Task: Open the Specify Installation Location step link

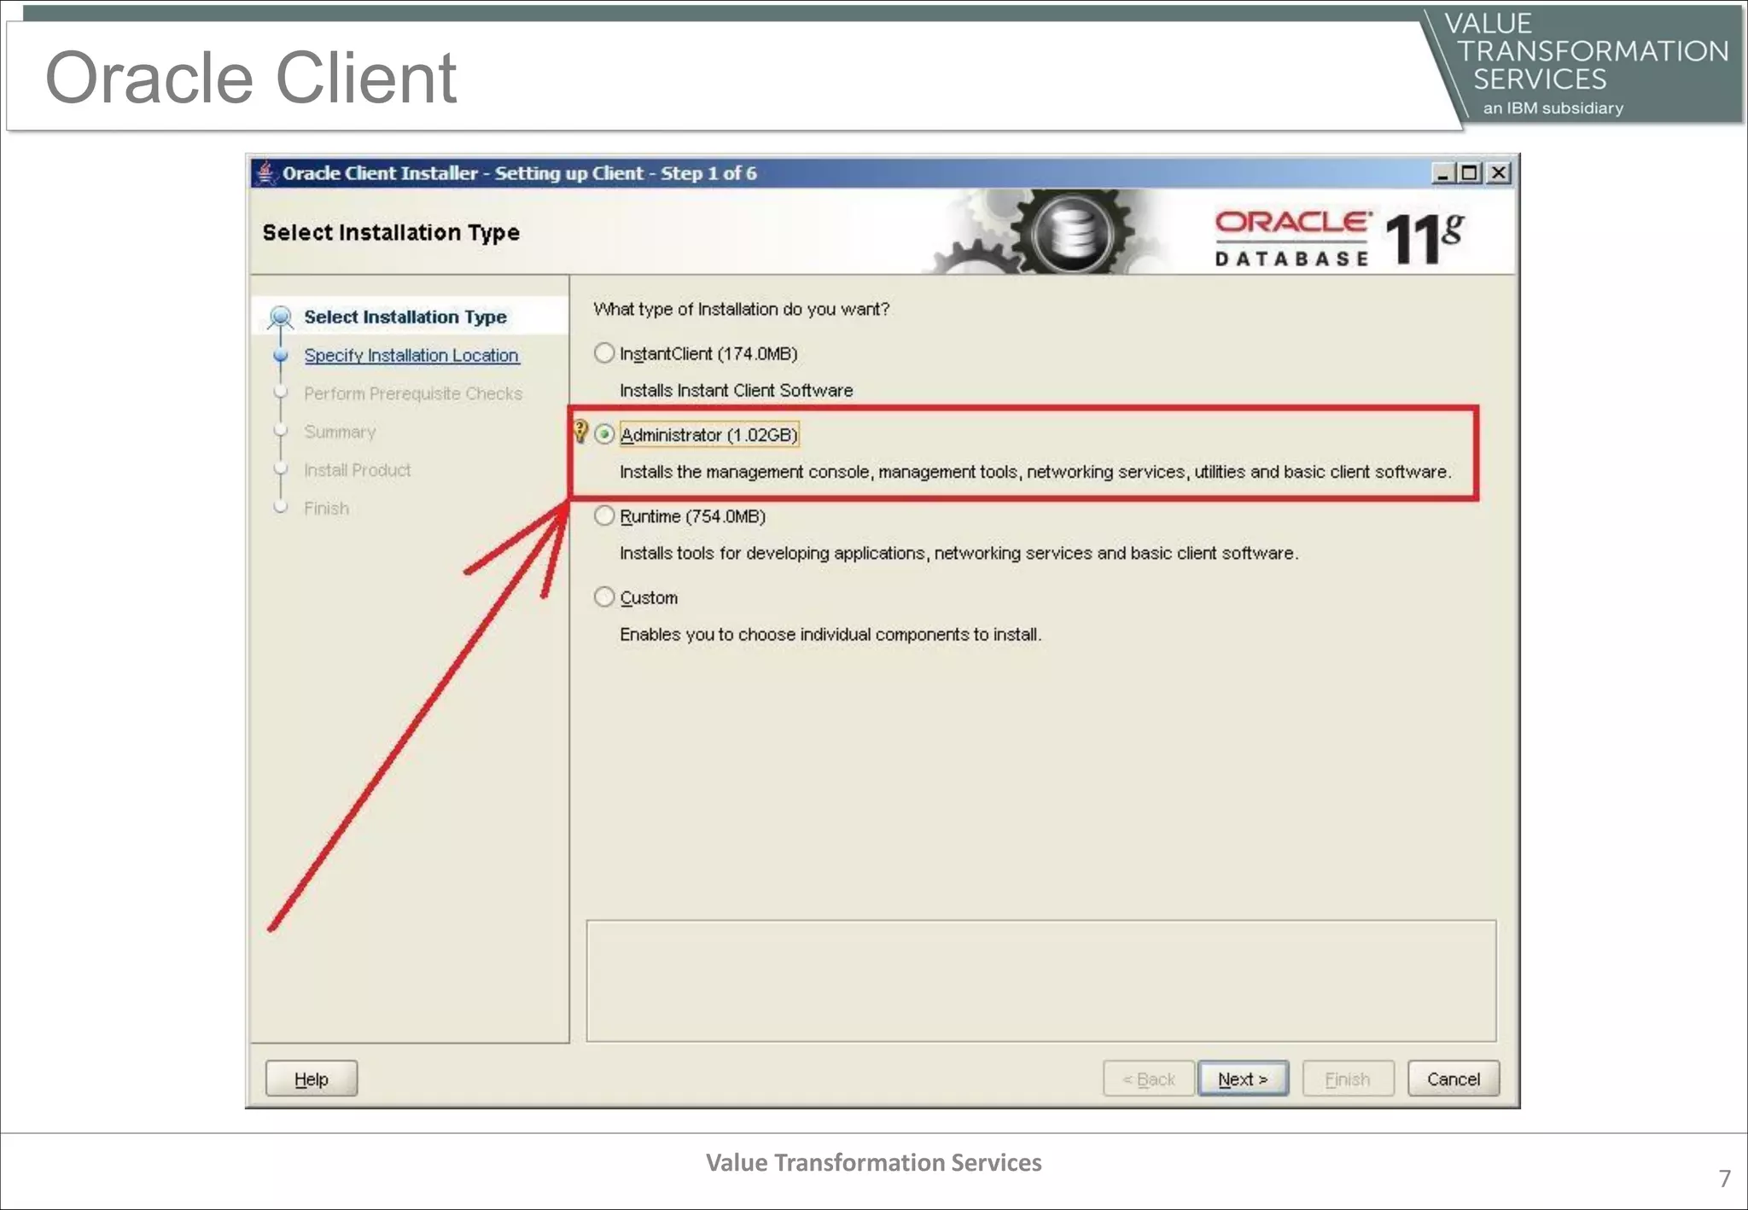Action: point(411,355)
